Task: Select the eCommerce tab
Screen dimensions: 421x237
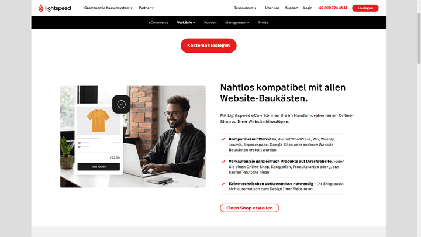Action: (158, 23)
